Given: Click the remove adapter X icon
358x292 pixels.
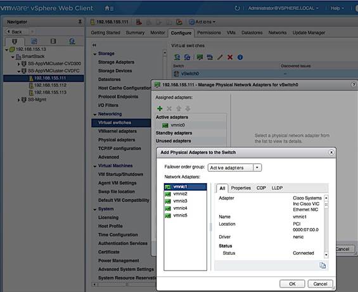Looking at the screenshot, I should pyautogui.click(x=169, y=108).
